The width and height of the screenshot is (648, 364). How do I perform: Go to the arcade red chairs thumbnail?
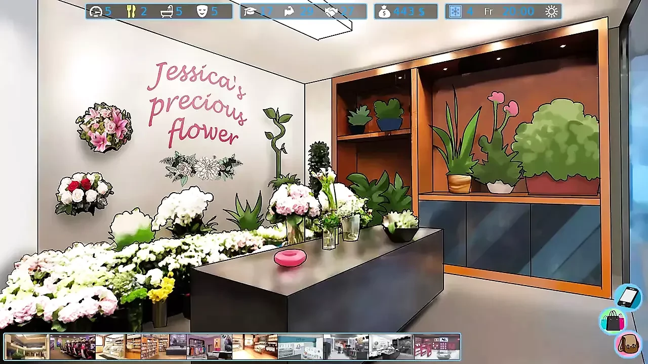pyautogui.click(x=73, y=347)
